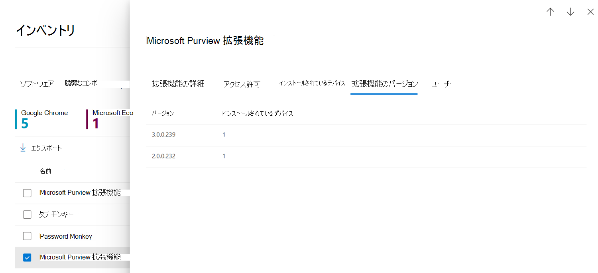
Task: Switch to the アクセス許可 tab
Action: coord(242,84)
